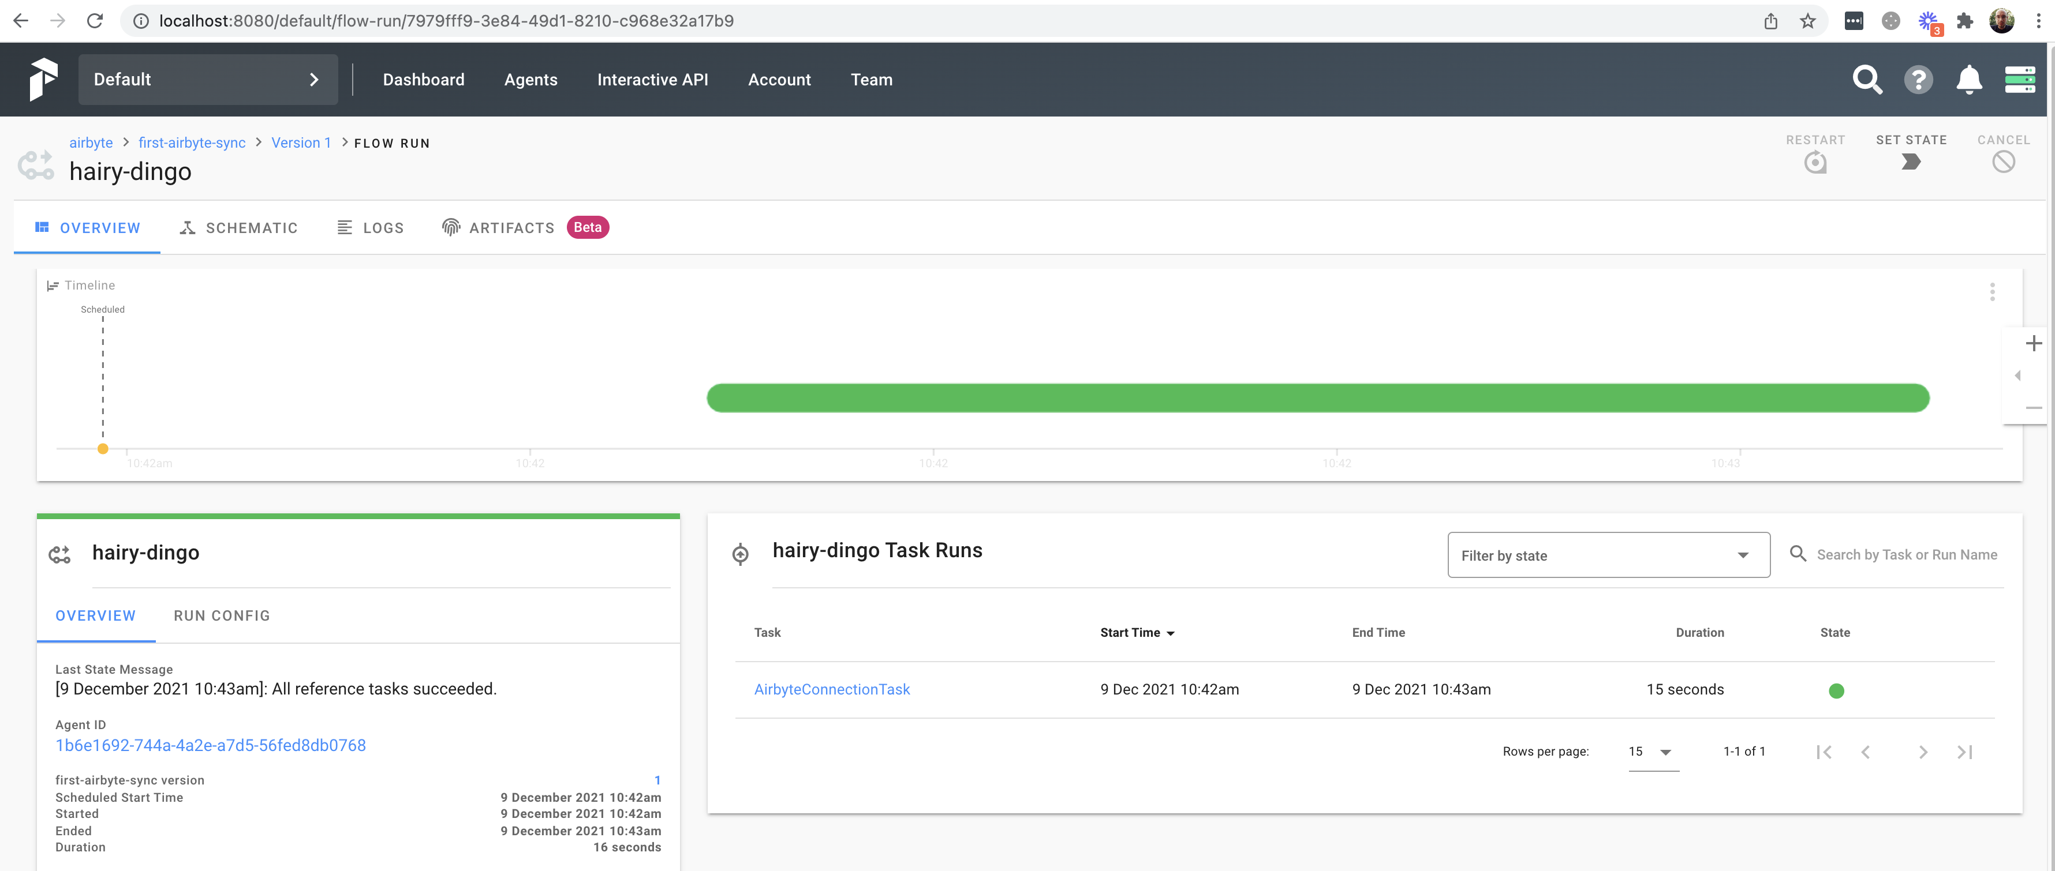Open the search magnifier in navbar
This screenshot has height=871, width=2055.
[1867, 80]
